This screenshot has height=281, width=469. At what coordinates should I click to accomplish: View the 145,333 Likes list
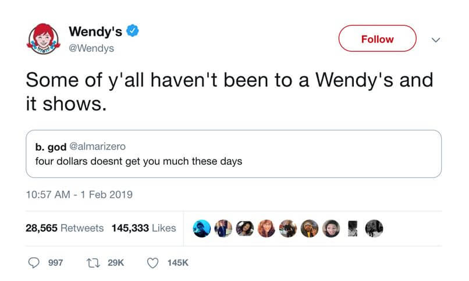tap(144, 228)
